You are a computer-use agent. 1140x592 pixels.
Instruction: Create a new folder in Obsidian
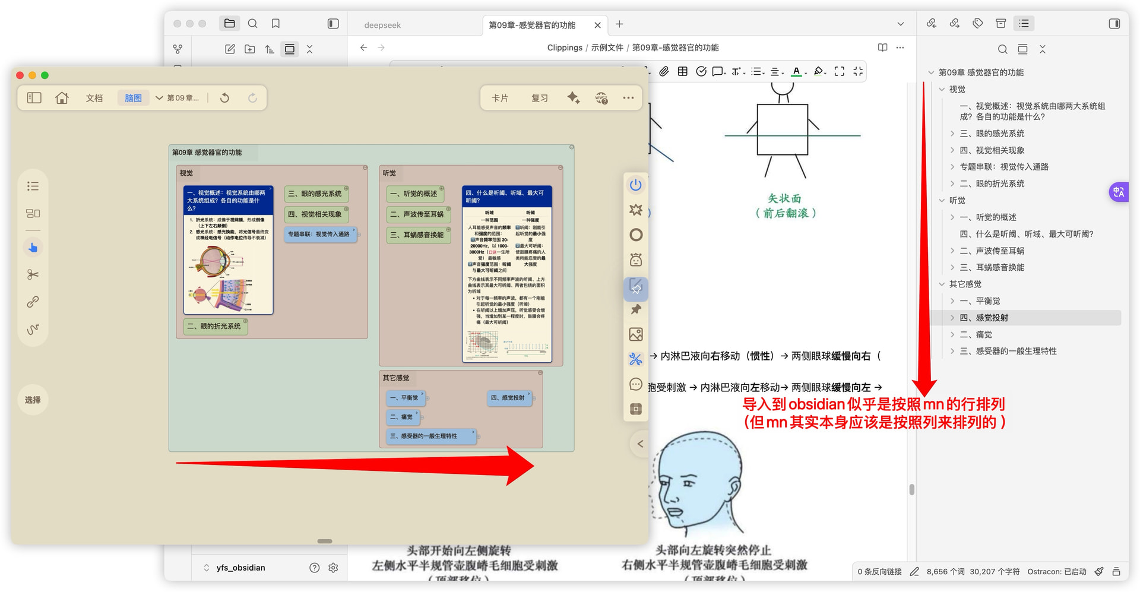pyautogui.click(x=250, y=49)
